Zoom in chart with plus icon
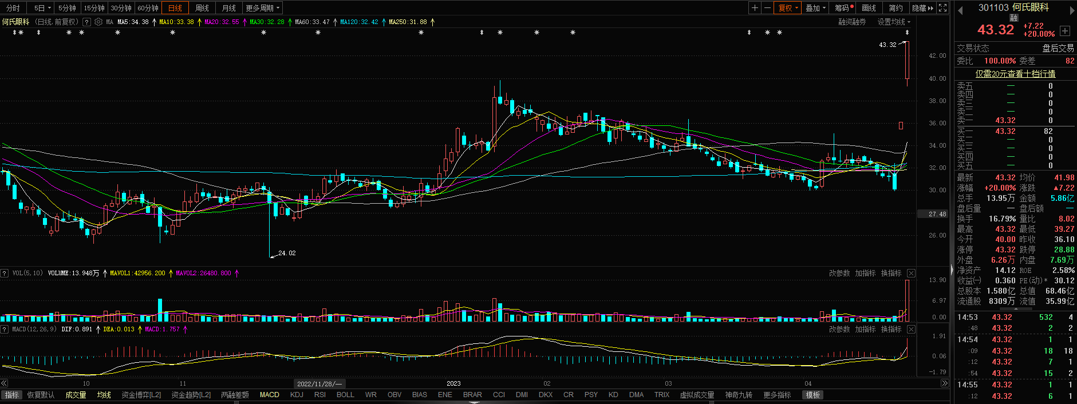1077x404 pixels. click(755, 8)
